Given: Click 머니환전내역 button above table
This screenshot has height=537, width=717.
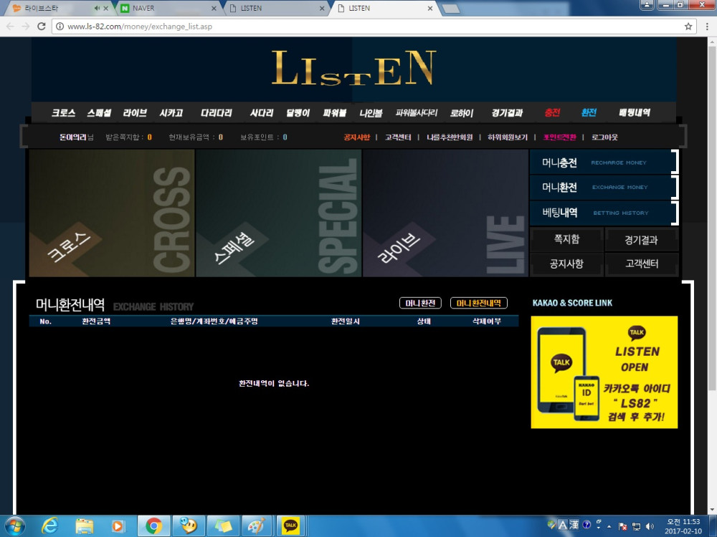Looking at the screenshot, I should pyautogui.click(x=479, y=303).
